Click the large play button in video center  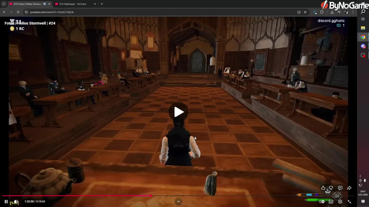click(179, 112)
